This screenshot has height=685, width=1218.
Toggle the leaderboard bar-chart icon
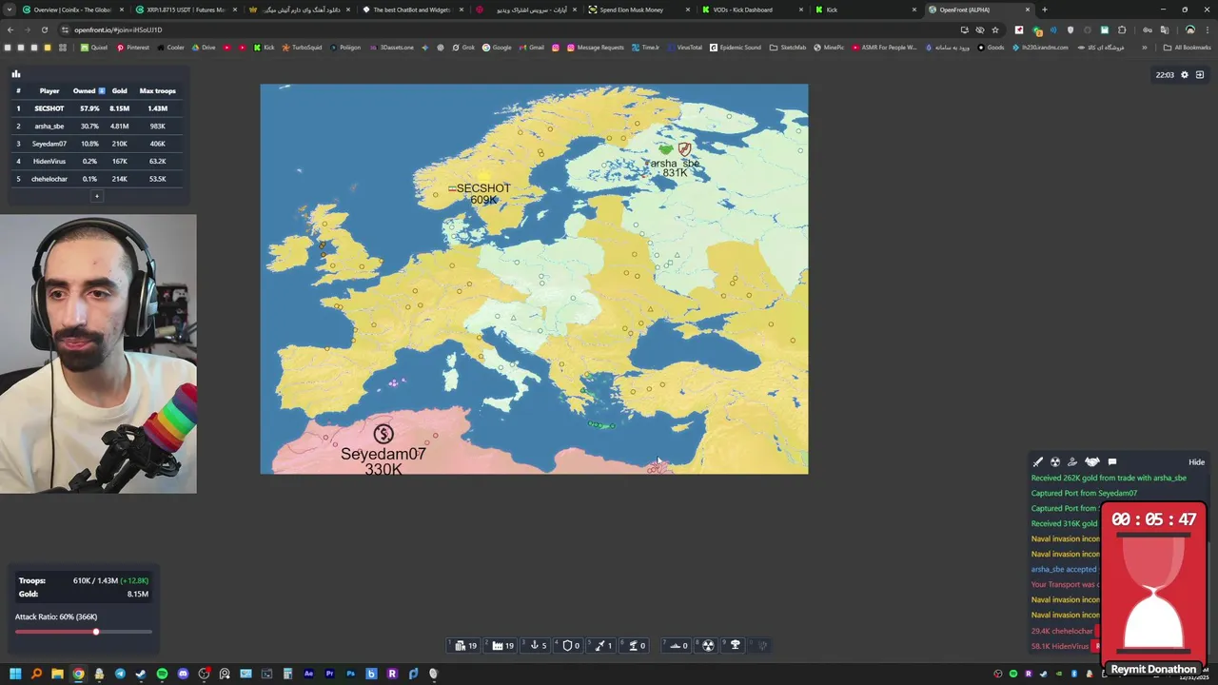[16, 73]
